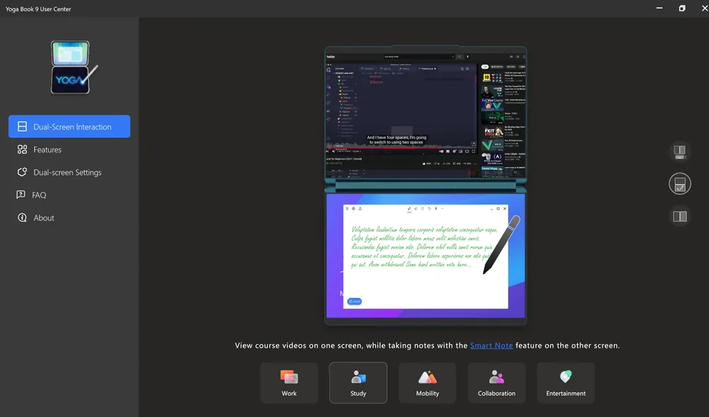Click the Features grid icon

point(22,149)
